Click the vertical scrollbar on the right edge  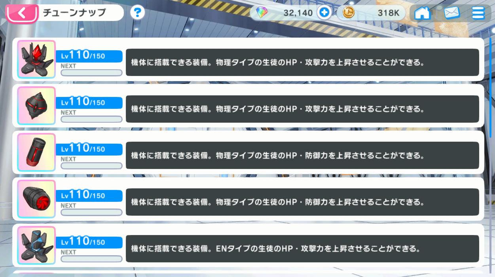tap(491, 87)
